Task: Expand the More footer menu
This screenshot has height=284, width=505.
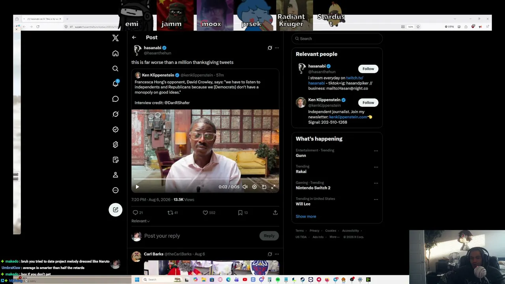Action: point(334,237)
